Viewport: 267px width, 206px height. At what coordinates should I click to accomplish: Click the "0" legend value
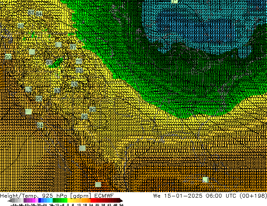pos(68,205)
